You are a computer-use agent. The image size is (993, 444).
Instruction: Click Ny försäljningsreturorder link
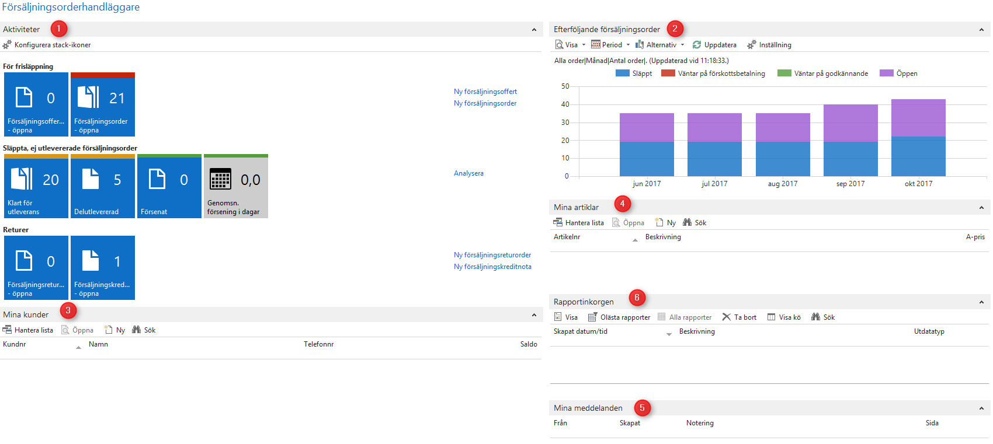(492, 255)
